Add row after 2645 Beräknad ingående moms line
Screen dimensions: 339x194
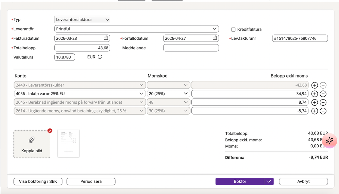(315, 102)
